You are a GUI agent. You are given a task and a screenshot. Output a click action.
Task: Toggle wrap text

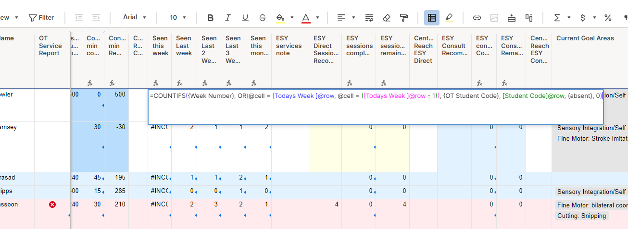coord(369,18)
